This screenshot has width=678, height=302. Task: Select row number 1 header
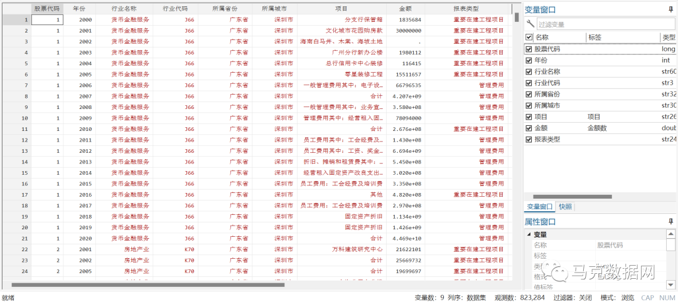[x=16, y=20]
